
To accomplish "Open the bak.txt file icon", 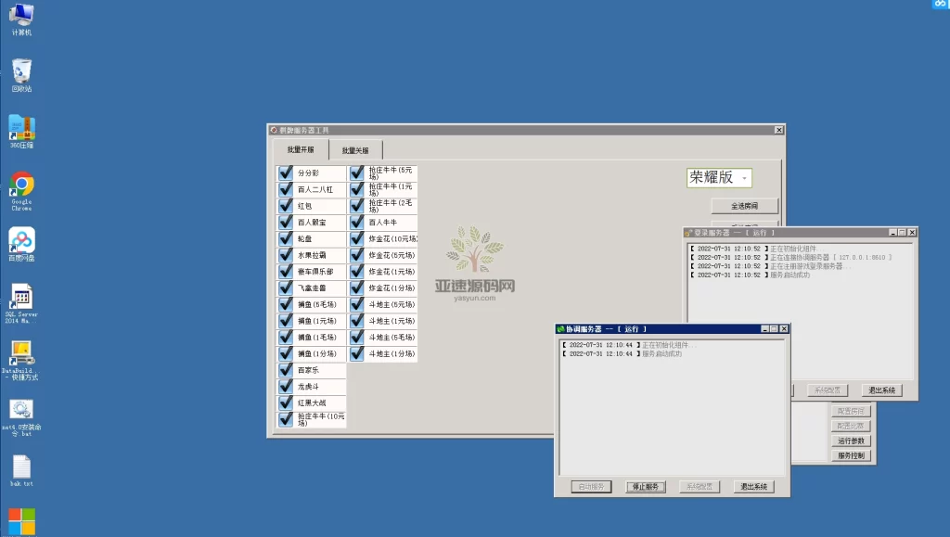I will click(x=21, y=467).
